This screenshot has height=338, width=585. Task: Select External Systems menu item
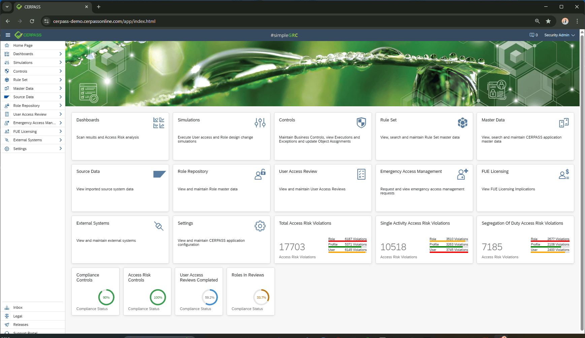(33, 140)
